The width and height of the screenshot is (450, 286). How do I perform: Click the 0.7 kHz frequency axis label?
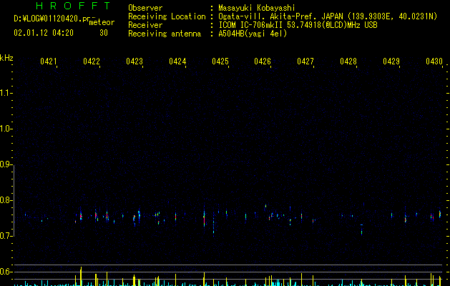click(6, 236)
